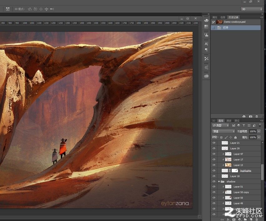Open the fill slider dropdown arrow
The height and width of the screenshot is (221, 266).
pyautogui.click(x=259, y=137)
